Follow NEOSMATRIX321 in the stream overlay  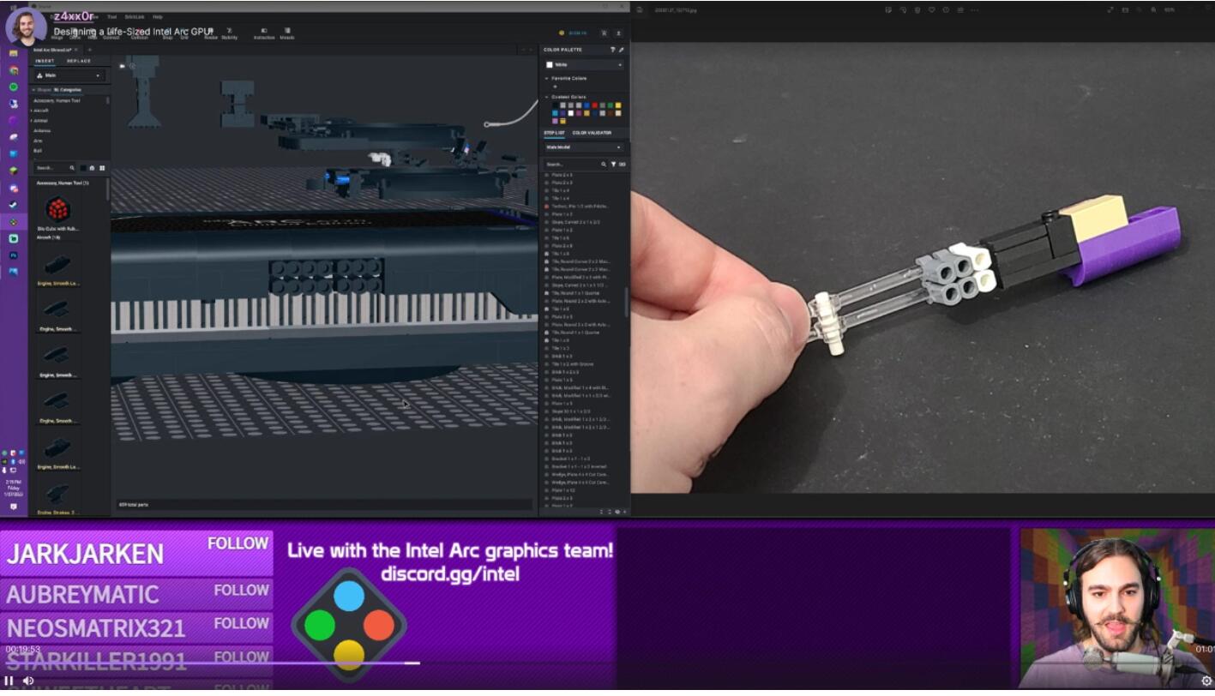[x=242, y=623]
